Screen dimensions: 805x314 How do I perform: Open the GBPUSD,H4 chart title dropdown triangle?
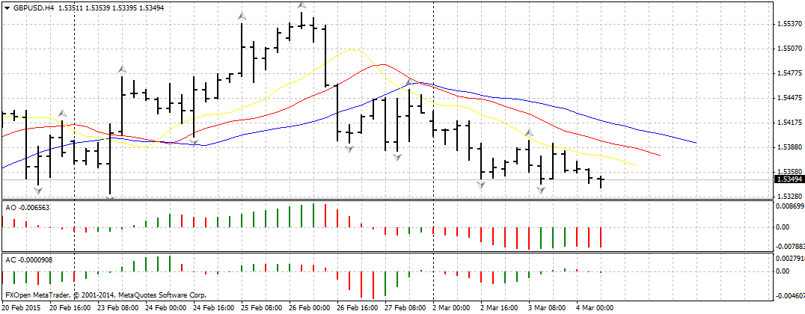6,8
